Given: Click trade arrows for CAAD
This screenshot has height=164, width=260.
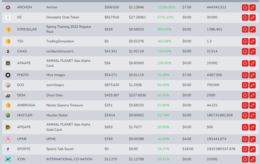Looking at the screenshot, I should [x=252, y=51].
